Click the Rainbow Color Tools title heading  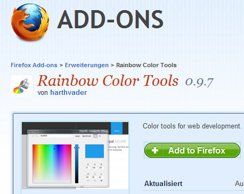(x=108, y=80)
